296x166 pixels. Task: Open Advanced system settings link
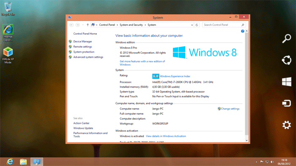(88, 57)
